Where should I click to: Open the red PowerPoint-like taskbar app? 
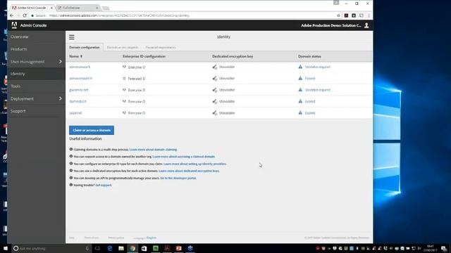178,248
